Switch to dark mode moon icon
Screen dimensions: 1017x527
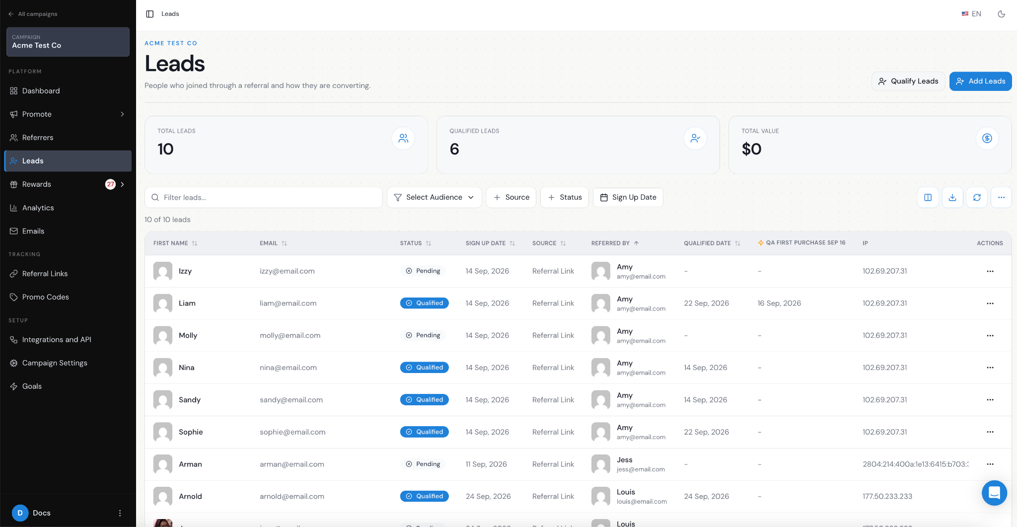coord(1002,14)
